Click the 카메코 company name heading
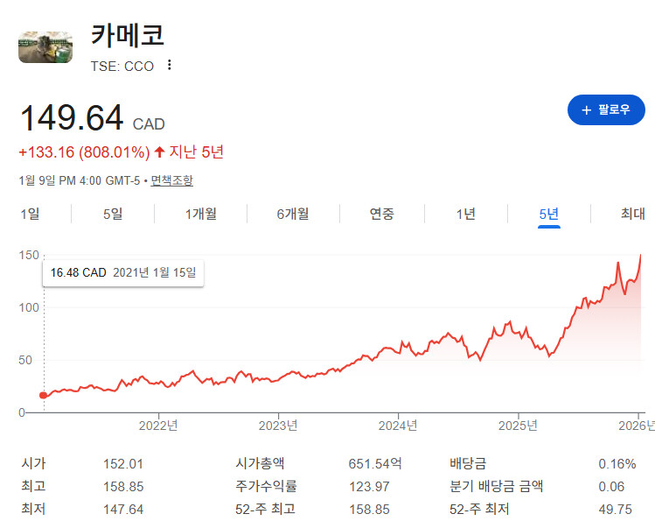 pos(128,35)
